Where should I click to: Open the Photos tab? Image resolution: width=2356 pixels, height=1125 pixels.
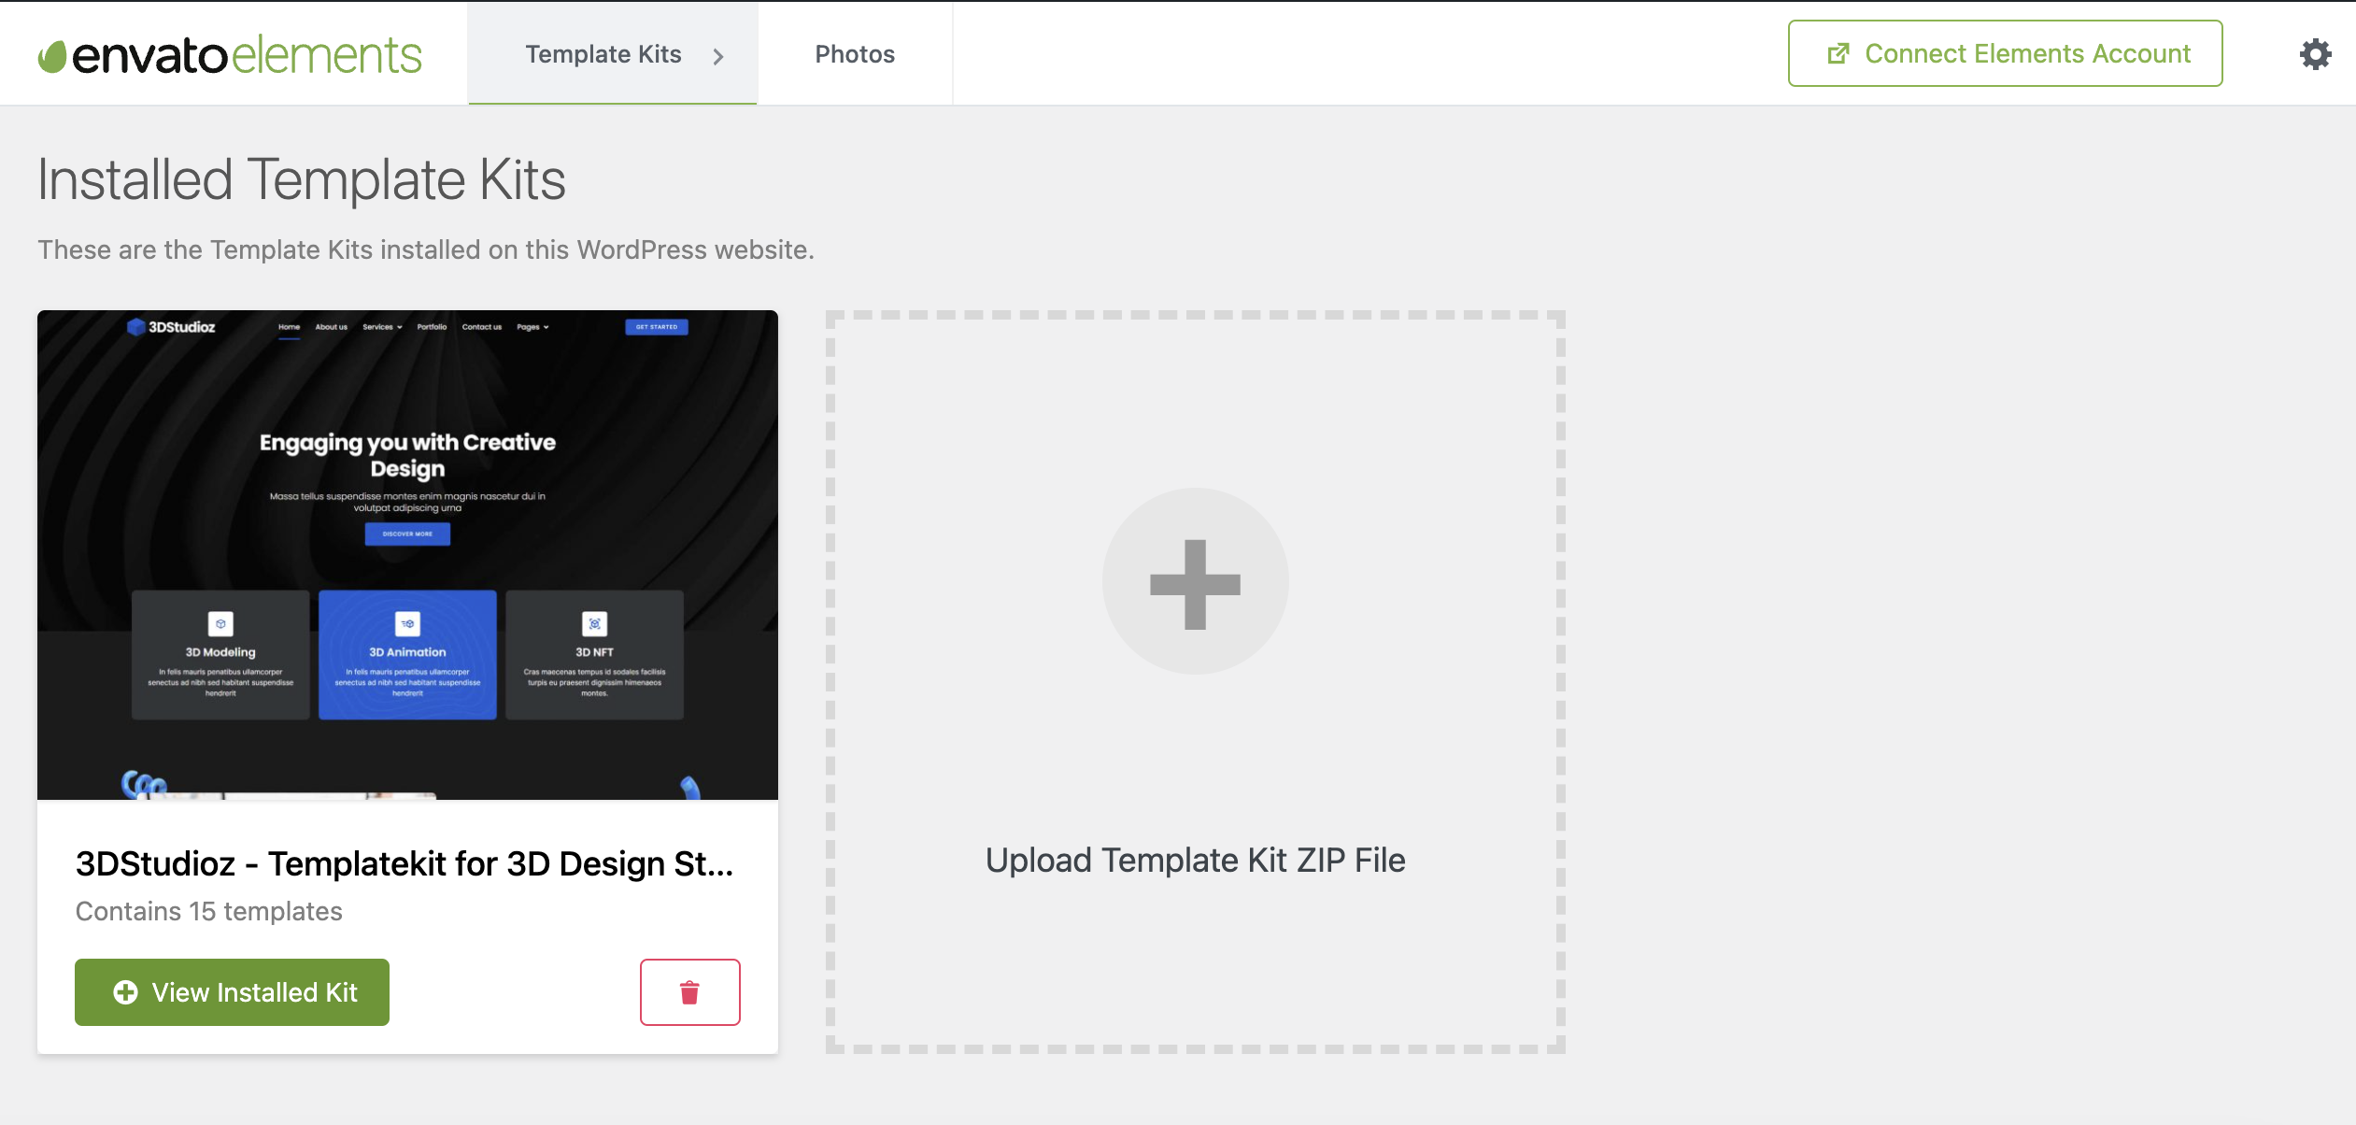pos(854,54)
